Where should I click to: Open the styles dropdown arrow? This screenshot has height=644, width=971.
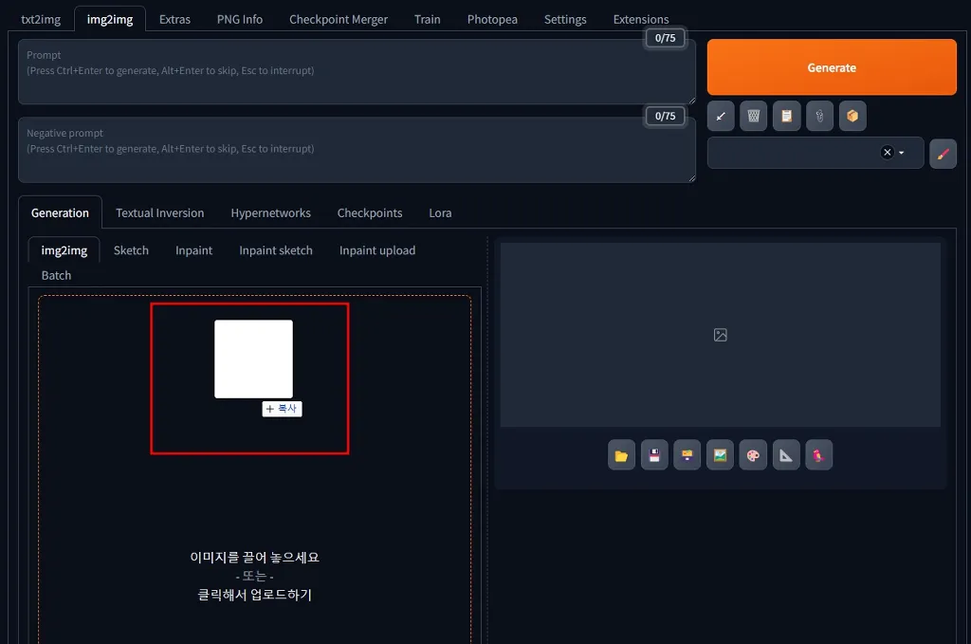pos(902,153)
